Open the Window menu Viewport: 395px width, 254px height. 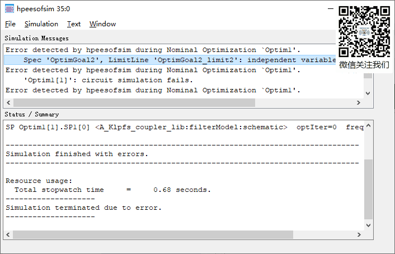pos(102,24)
